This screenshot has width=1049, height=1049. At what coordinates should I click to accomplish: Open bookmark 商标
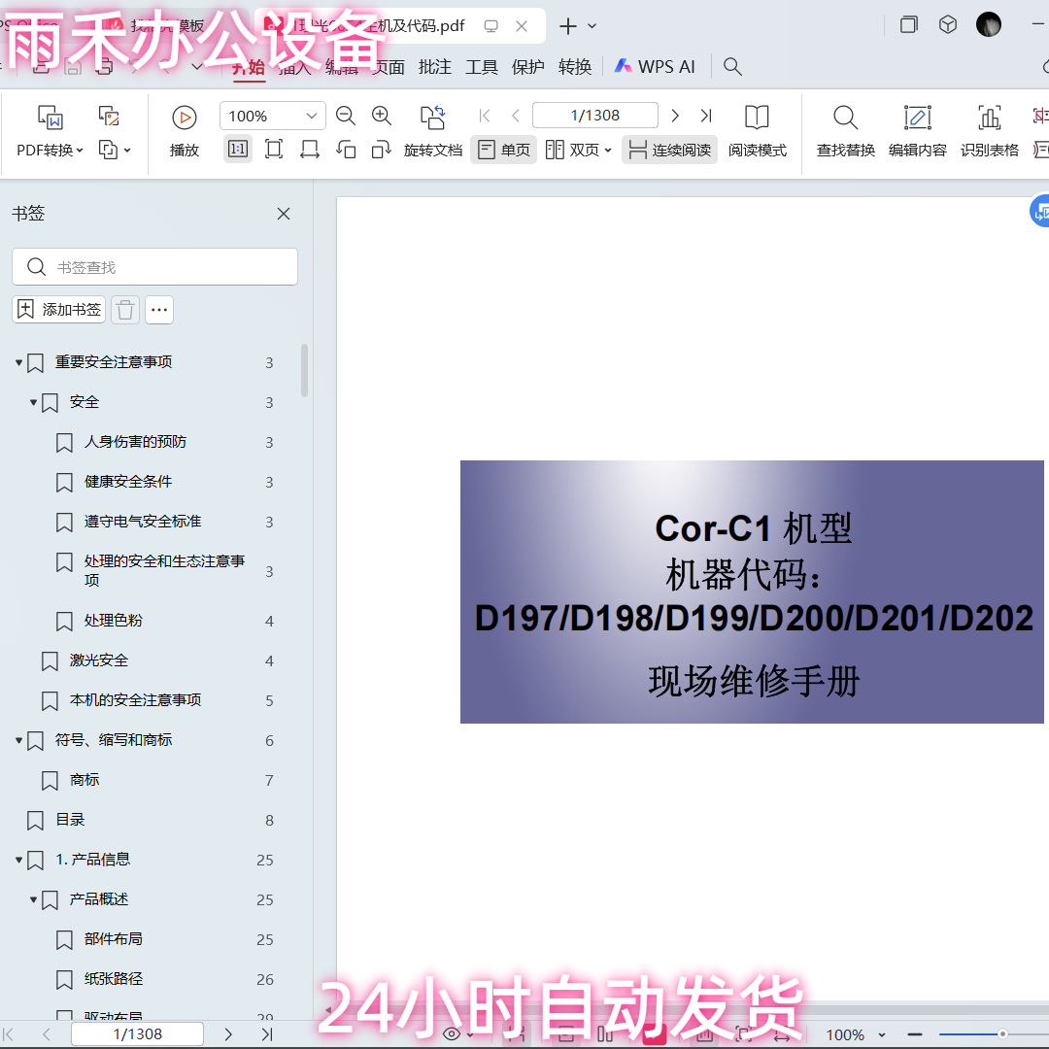click(x=85, y=779)
